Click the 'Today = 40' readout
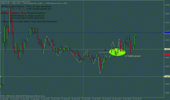The image size is (170, 100). click(5, 3)
